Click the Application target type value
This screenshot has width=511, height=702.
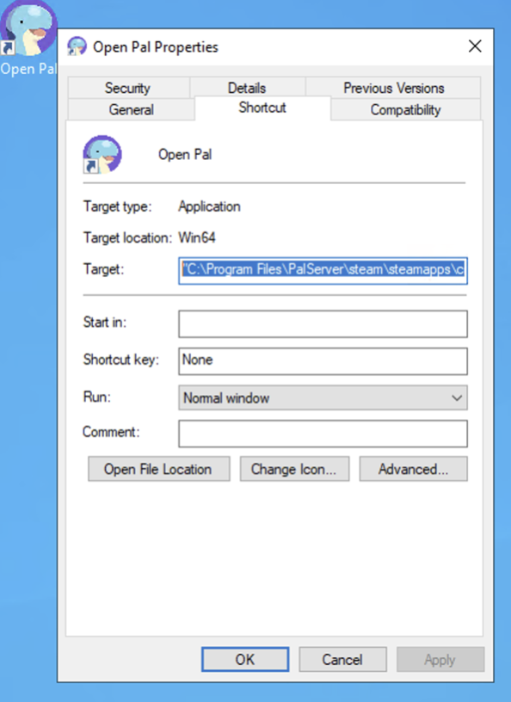pyautogui.click(x=210, y=206)
